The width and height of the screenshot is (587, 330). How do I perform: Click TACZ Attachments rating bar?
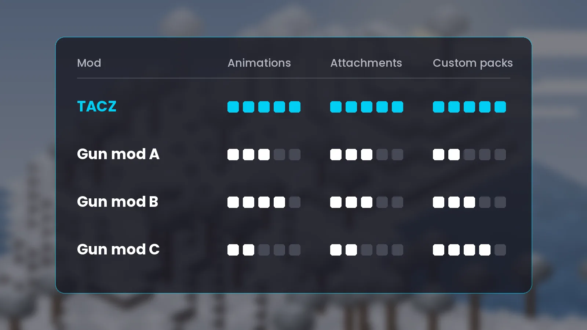pos(367,107)
